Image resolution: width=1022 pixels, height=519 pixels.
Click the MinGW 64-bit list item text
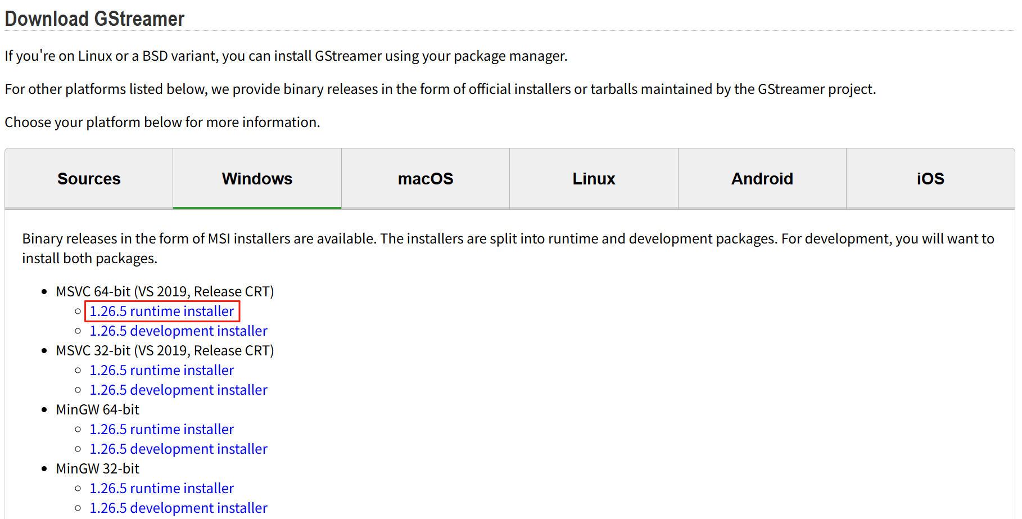pos(97,409)
